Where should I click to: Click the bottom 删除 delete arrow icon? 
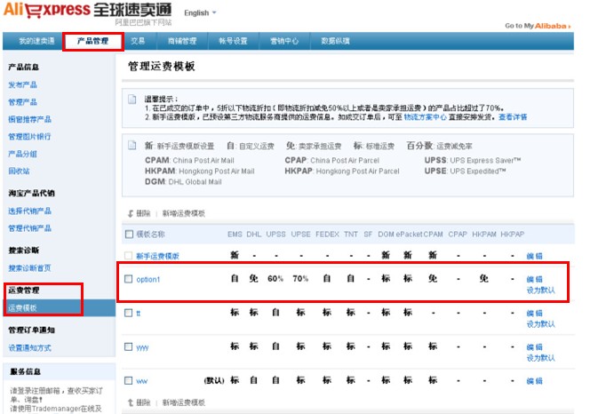[x=131, y=402]
